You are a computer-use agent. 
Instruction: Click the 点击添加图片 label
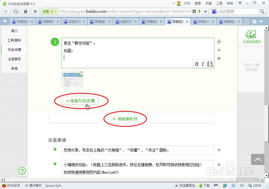coord(252,42)
